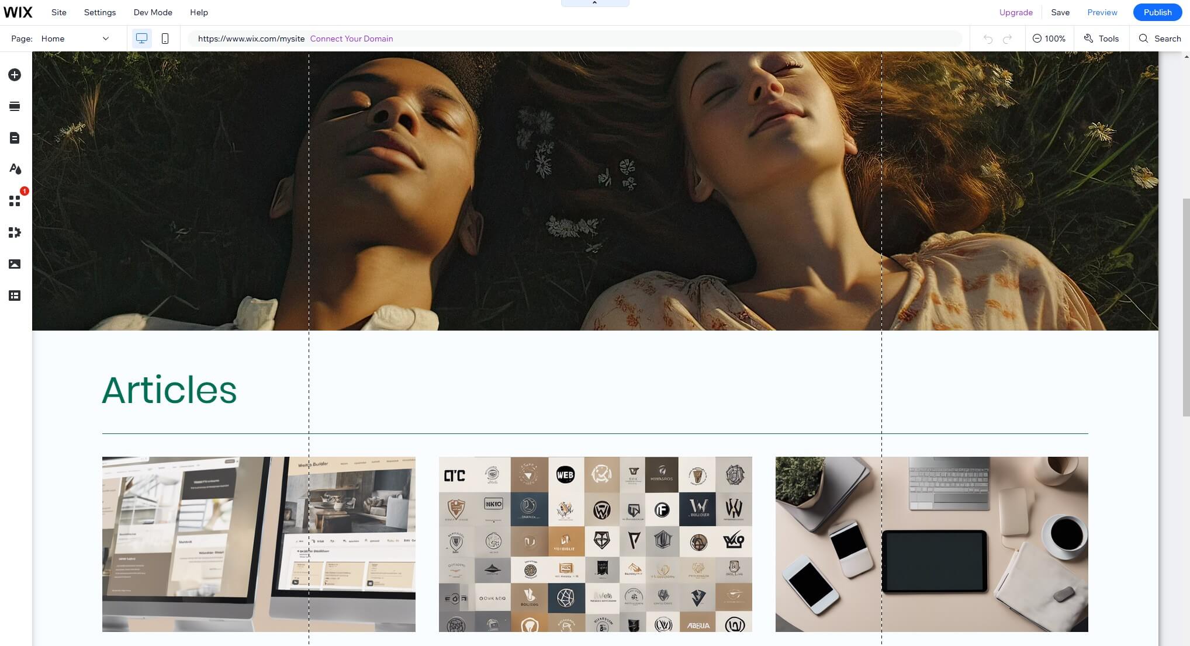Click the blue Publish button
The image size is (1190, 646).
click(x=1158, y=12)
